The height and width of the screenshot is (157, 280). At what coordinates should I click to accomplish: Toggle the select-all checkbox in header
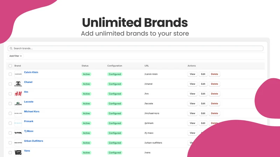click(10, 66)
